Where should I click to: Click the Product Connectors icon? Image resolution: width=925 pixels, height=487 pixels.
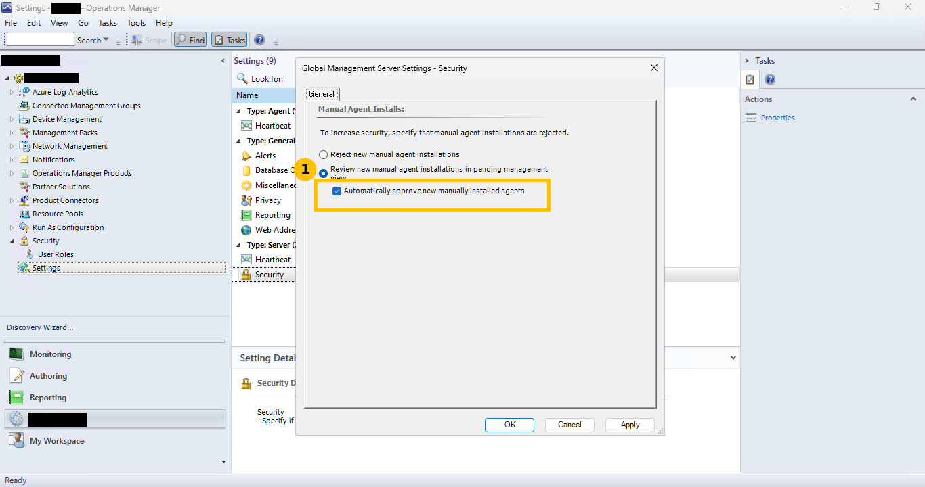(24, 200)
